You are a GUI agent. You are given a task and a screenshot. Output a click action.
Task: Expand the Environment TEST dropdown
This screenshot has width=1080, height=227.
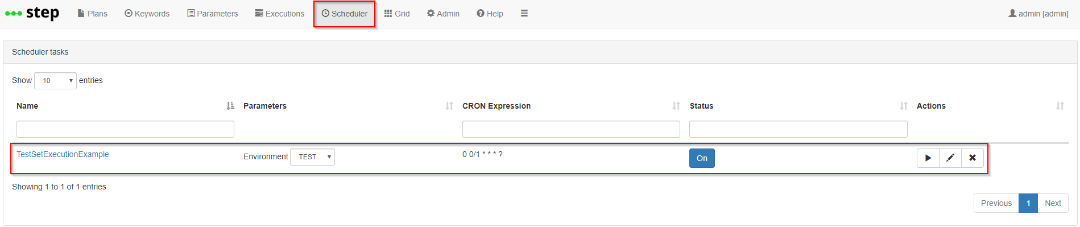(312, 157)
